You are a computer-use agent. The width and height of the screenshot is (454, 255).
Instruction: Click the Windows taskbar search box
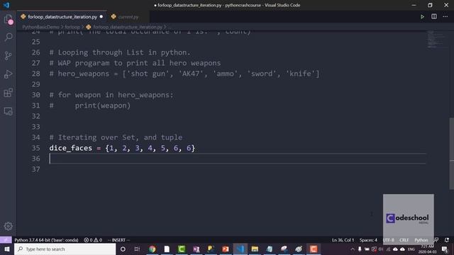click(65, 249)
